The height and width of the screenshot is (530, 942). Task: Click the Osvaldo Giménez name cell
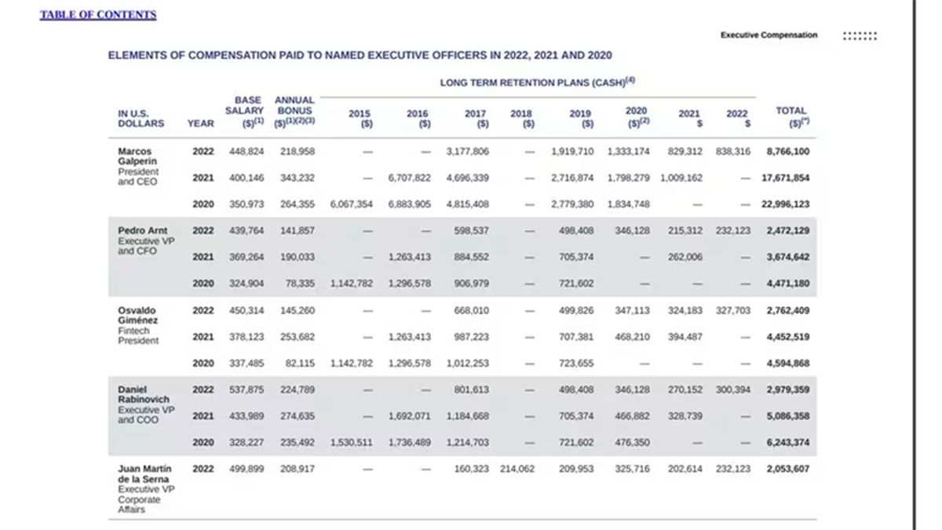coord(138,315)
